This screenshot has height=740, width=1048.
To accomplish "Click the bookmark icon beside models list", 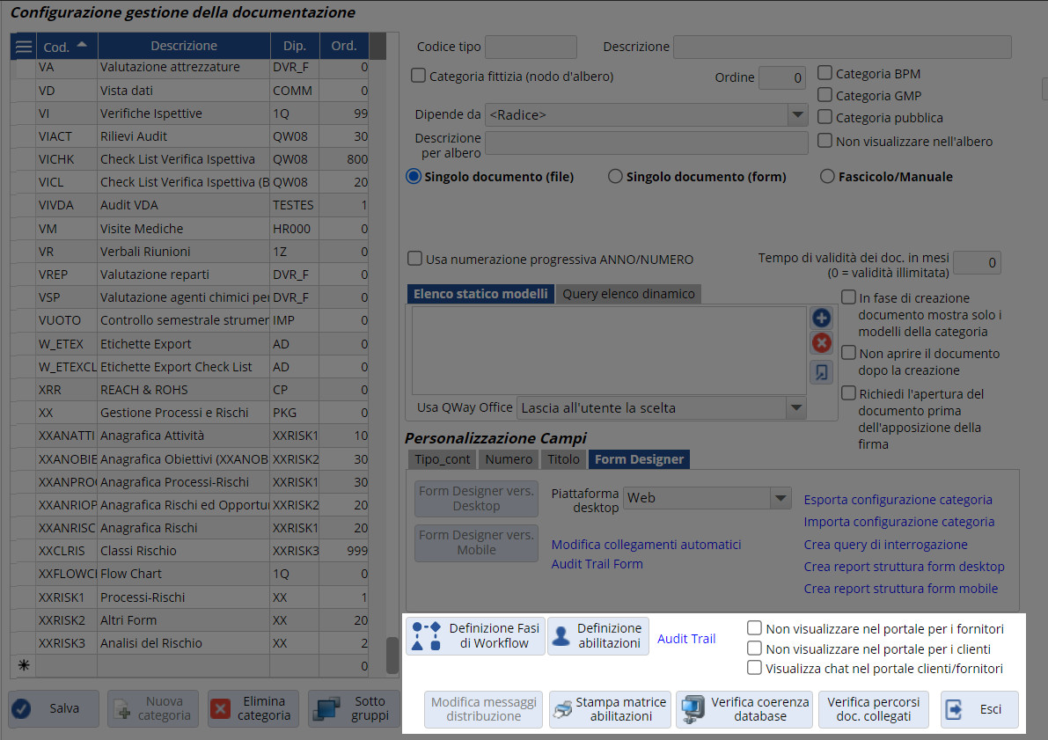I will tap(821, 372).
